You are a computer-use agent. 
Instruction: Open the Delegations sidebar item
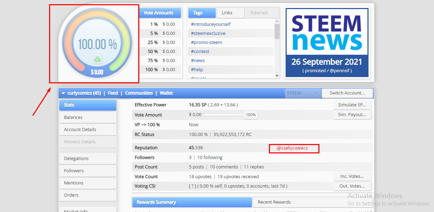(87, 158)
